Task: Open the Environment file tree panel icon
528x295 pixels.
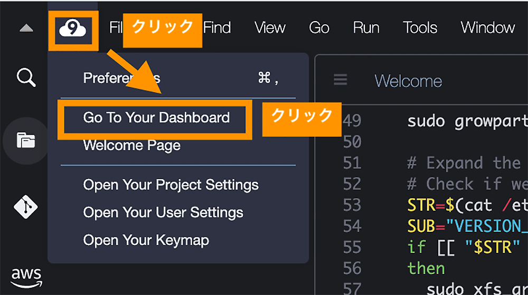Action: tap(26, 141)
